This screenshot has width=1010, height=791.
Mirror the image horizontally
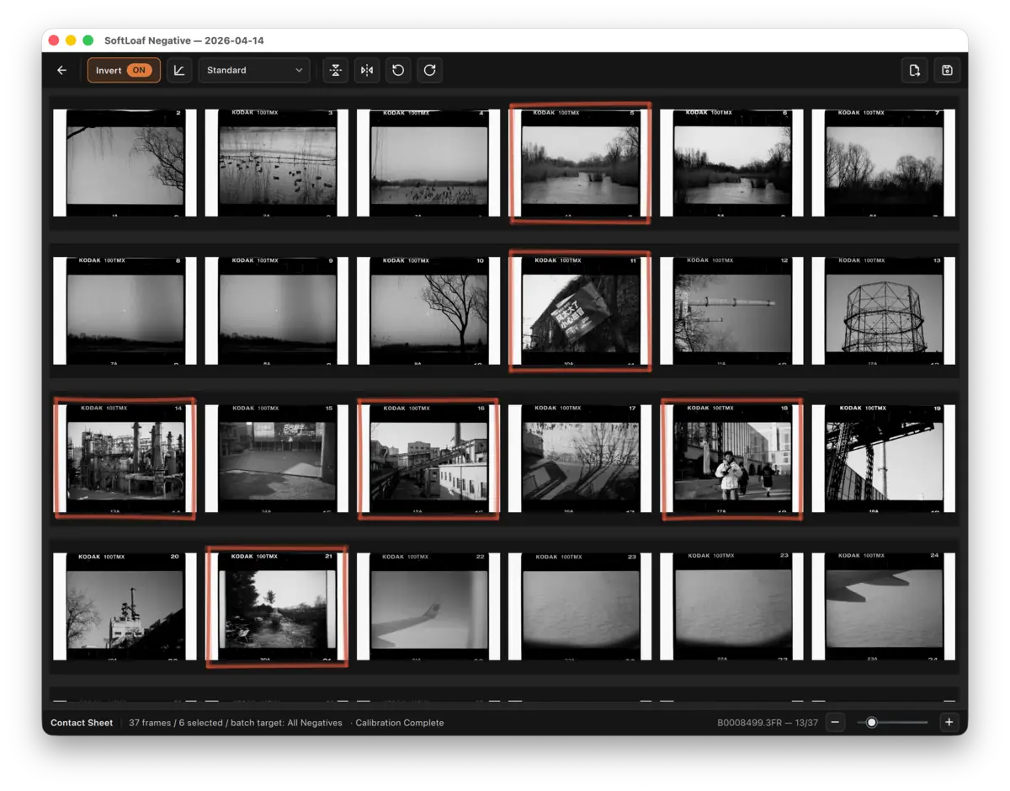367,71
